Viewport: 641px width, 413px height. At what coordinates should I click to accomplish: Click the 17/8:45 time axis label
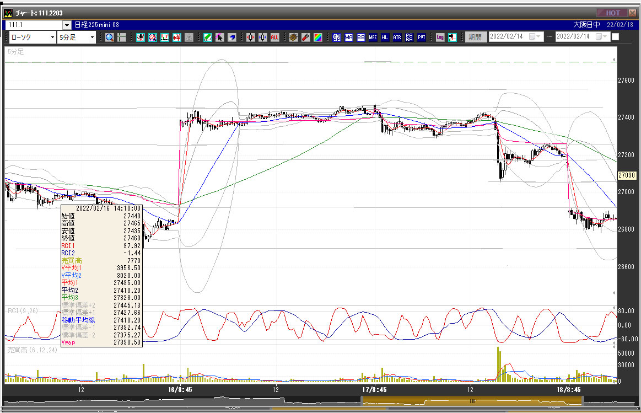(x=374, y=390)
